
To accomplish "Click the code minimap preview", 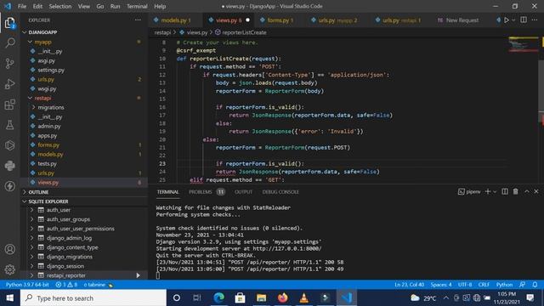I will pos(523,44).
